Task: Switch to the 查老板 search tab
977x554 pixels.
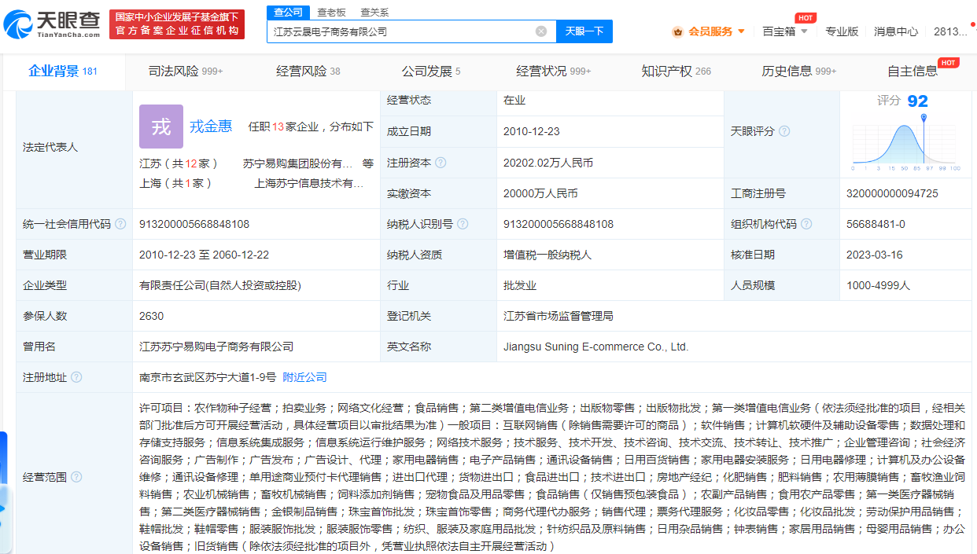Action: 331,12
